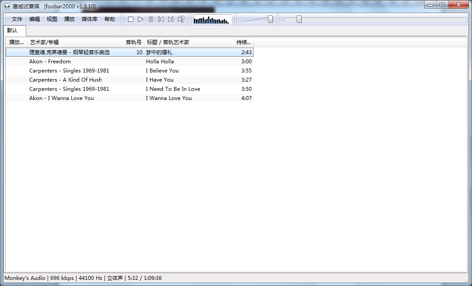This screenshot has width=472, height=286.
Task: Click the volume slider handle
Action: tap(271, 19)
